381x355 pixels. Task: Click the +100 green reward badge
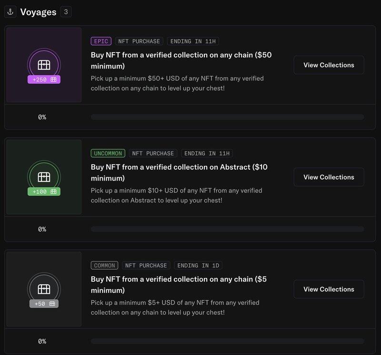pos(44,192)
